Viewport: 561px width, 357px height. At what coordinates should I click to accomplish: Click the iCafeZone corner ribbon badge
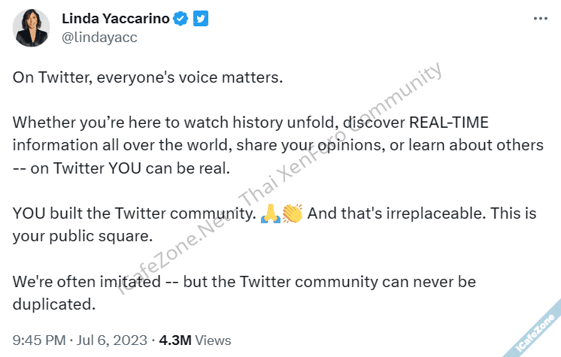coord(538,332)
